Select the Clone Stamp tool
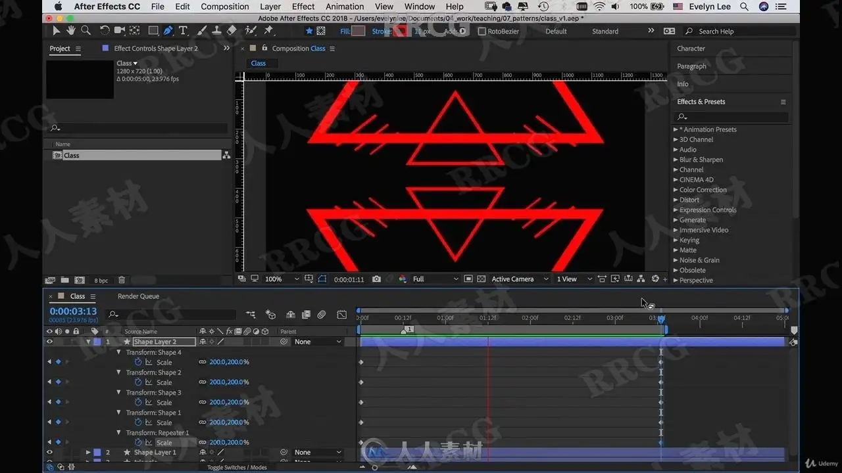 [x=216, y=31]
